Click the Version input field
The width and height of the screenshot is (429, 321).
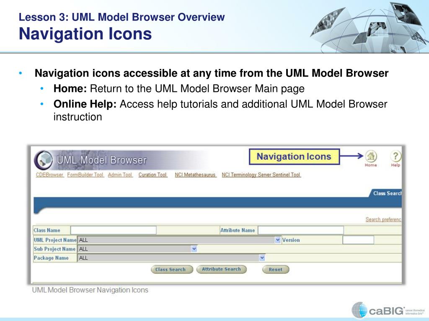[x=358, y=240]
